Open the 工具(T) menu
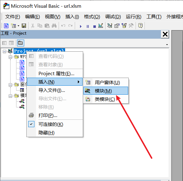 click(154, 17)
